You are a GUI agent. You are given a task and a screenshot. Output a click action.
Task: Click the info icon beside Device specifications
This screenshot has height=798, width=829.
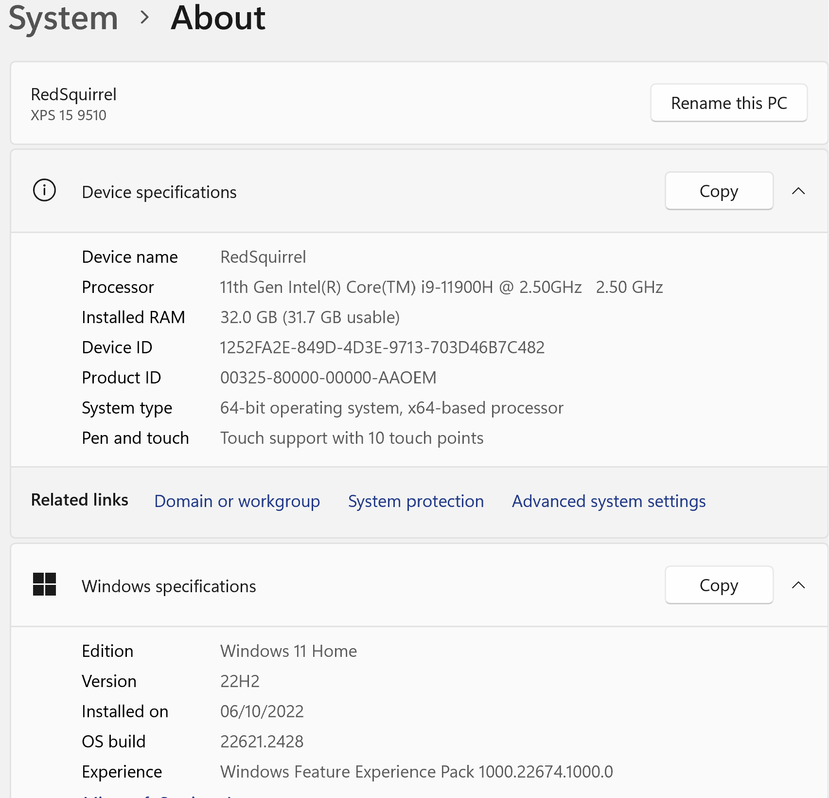[44, 190]
